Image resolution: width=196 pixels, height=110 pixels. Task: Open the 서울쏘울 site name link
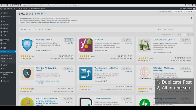[8, 9]
